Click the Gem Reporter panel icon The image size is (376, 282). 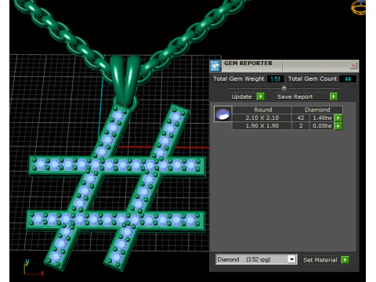tap(215, 66)
